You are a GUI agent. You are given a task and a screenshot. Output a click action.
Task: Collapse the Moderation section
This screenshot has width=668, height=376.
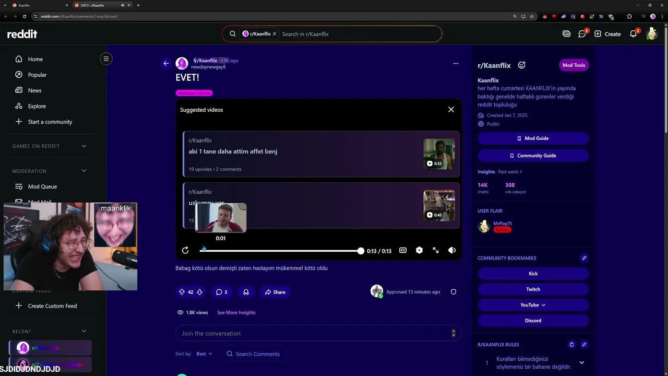coord(83,171)
